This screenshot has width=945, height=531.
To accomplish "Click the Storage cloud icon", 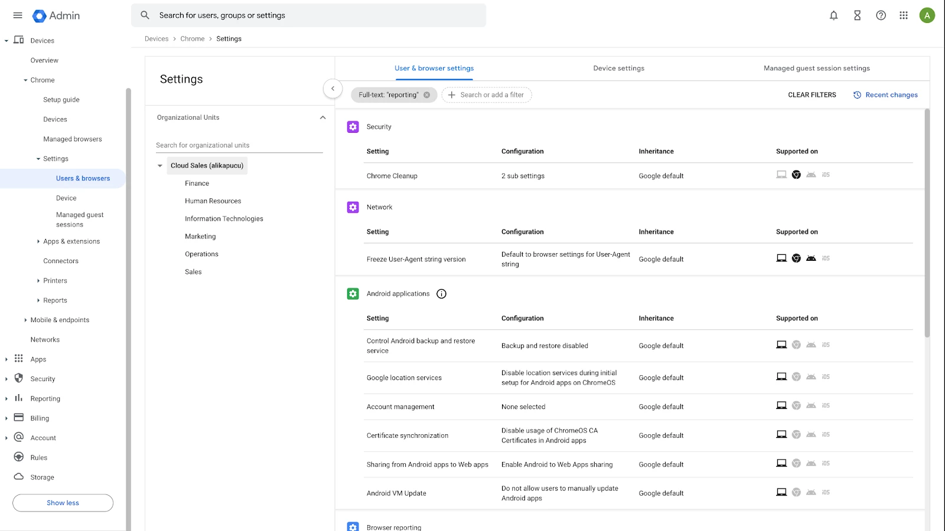I will (x=19, y=477).
